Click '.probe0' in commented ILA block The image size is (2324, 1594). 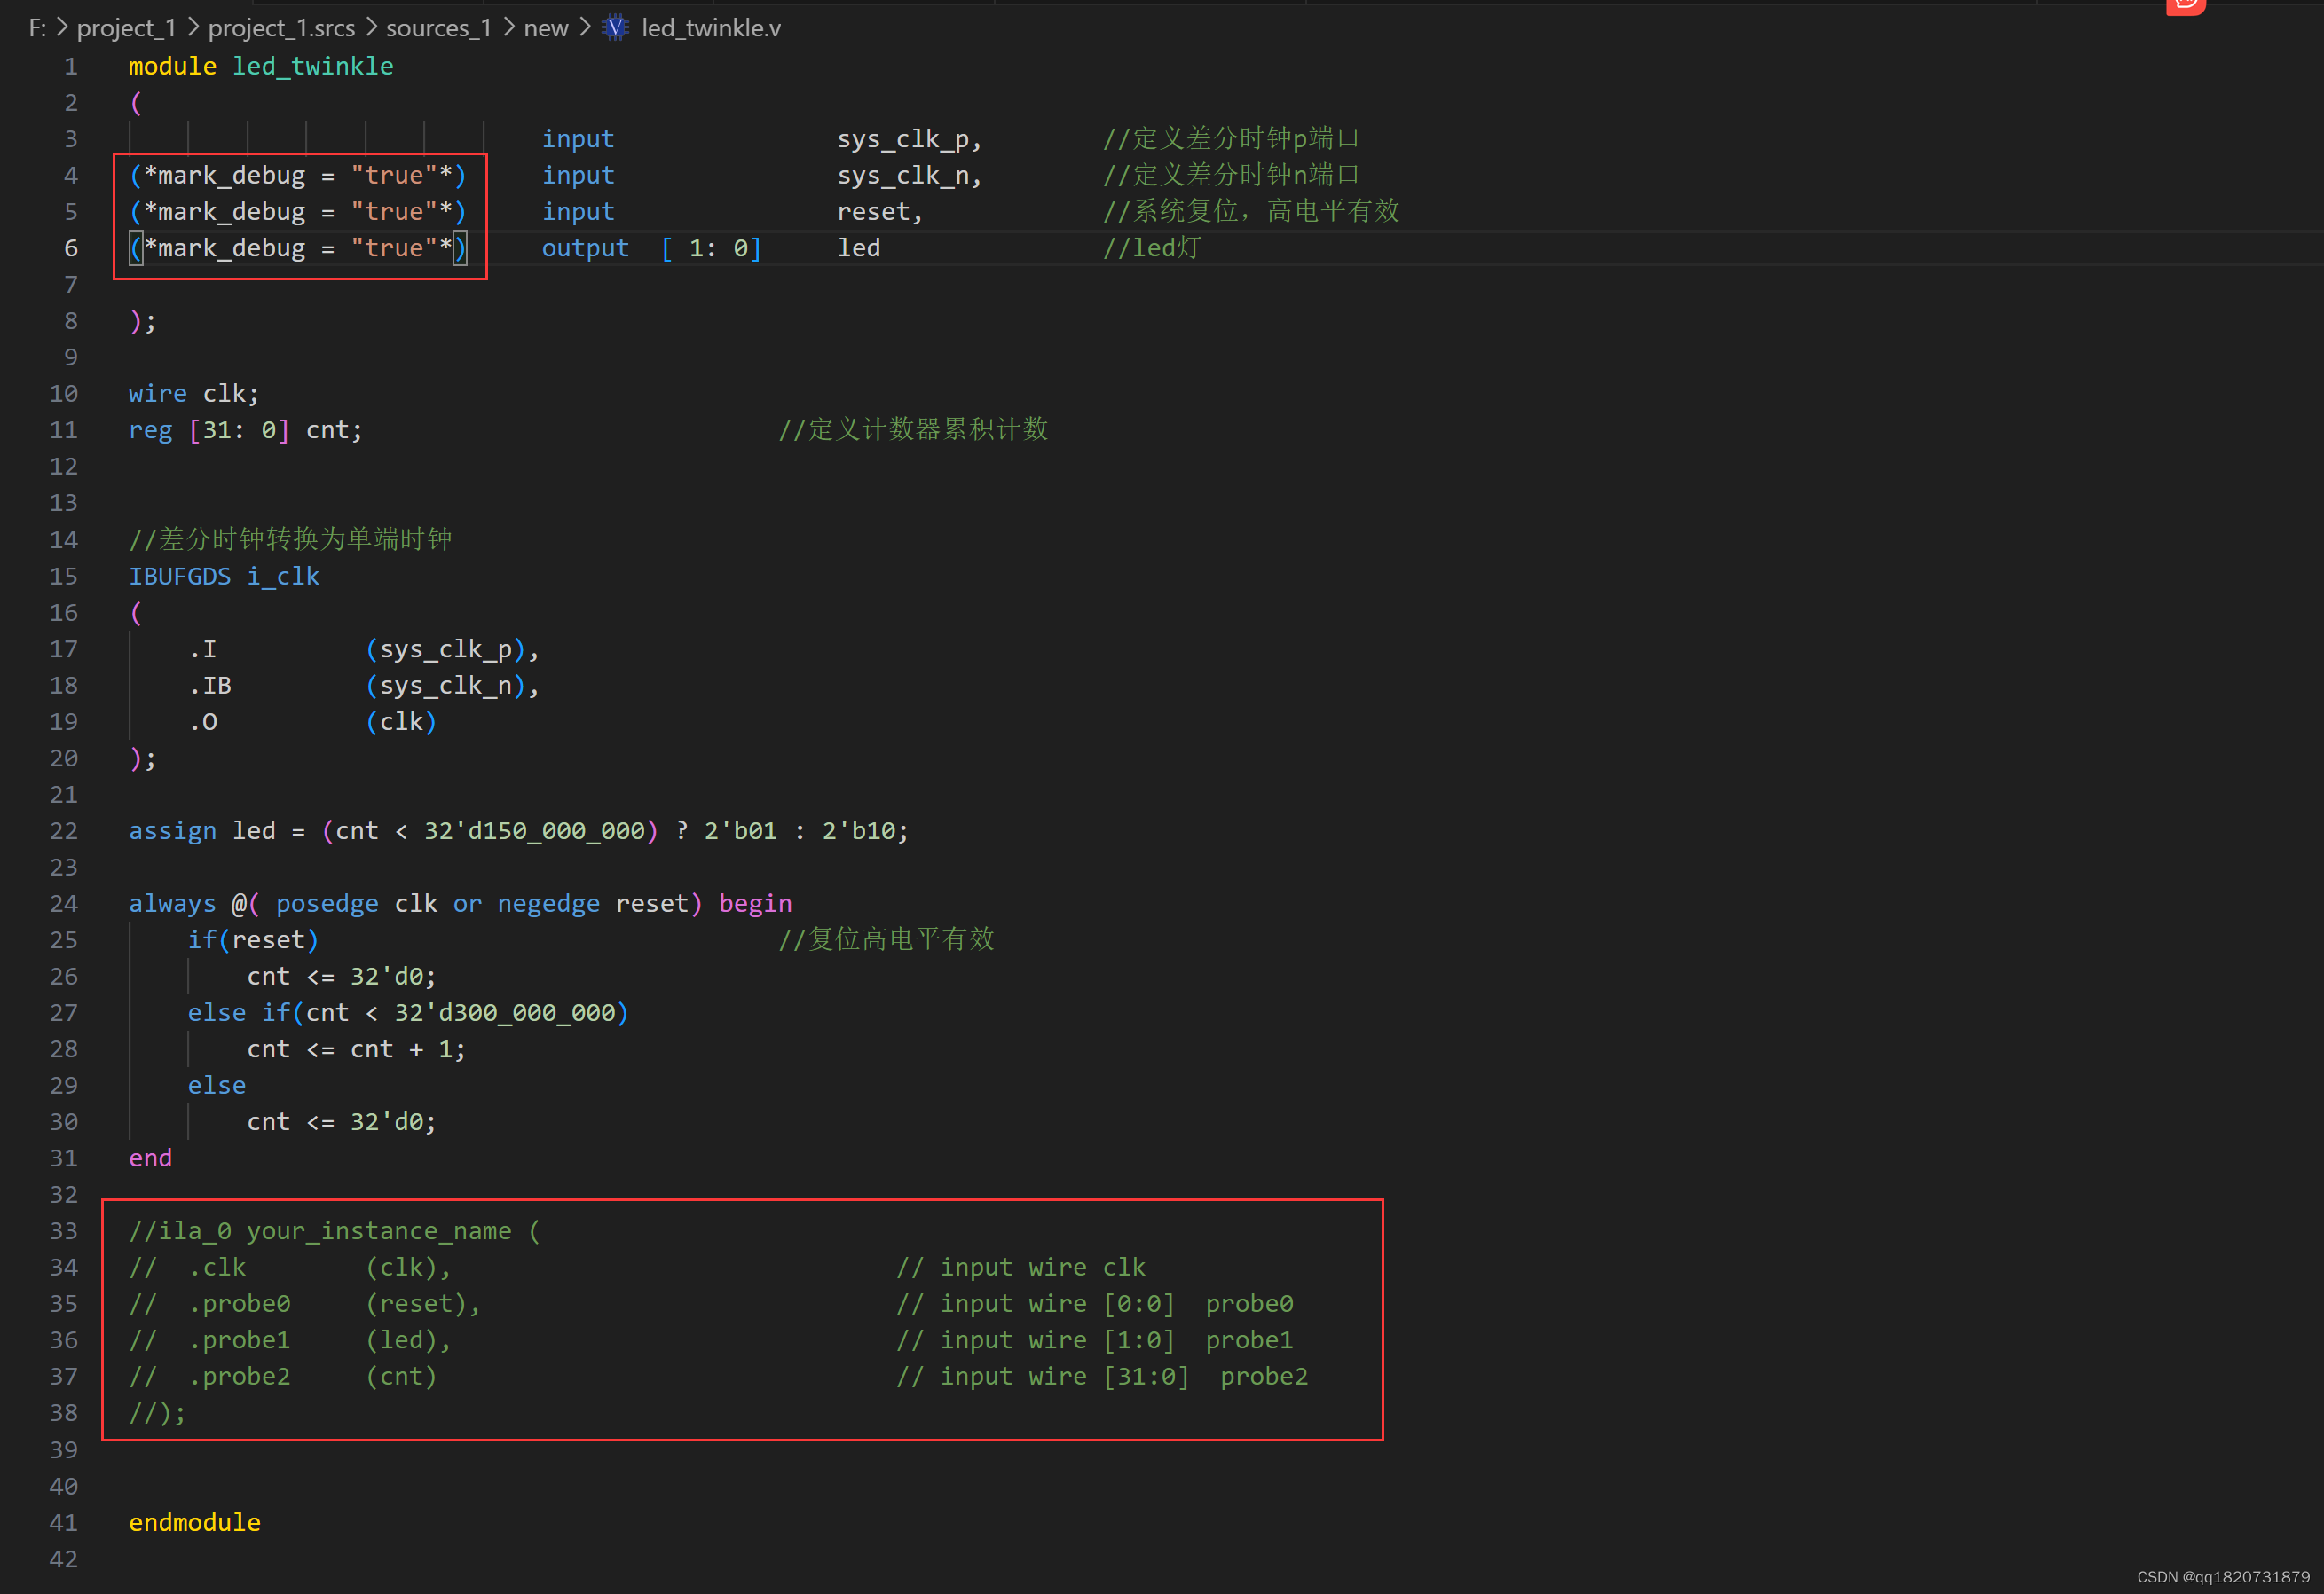[239, 1305]
